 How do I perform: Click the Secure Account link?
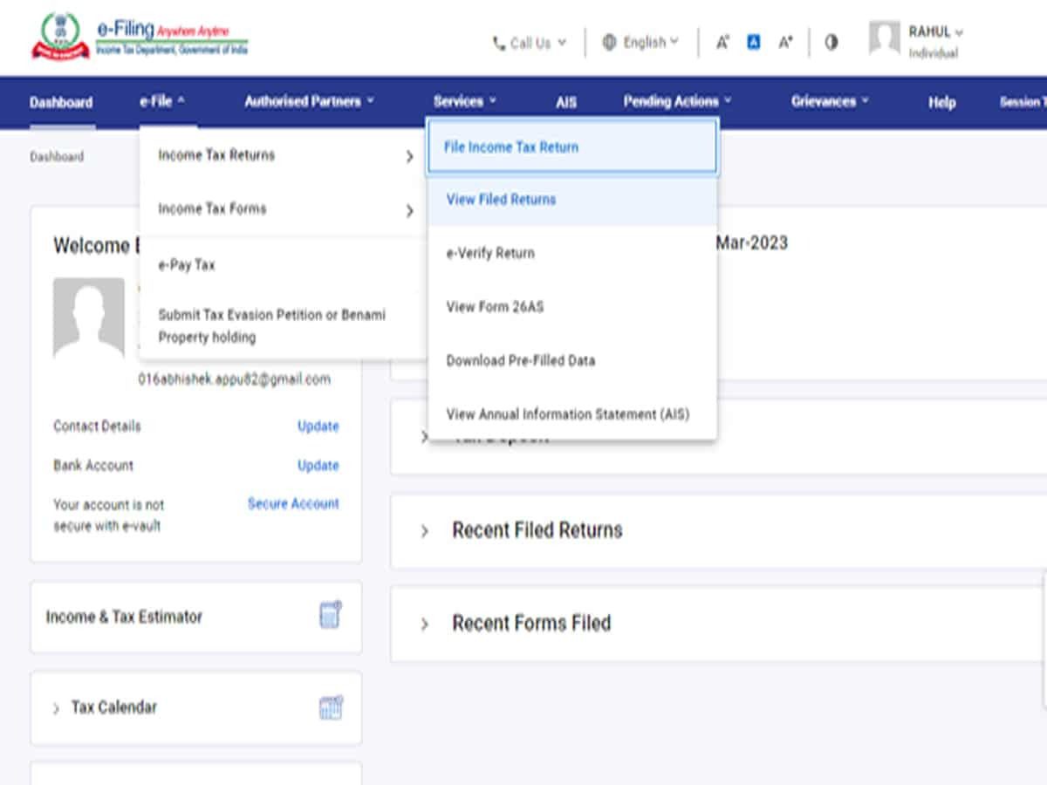point(293,504)
